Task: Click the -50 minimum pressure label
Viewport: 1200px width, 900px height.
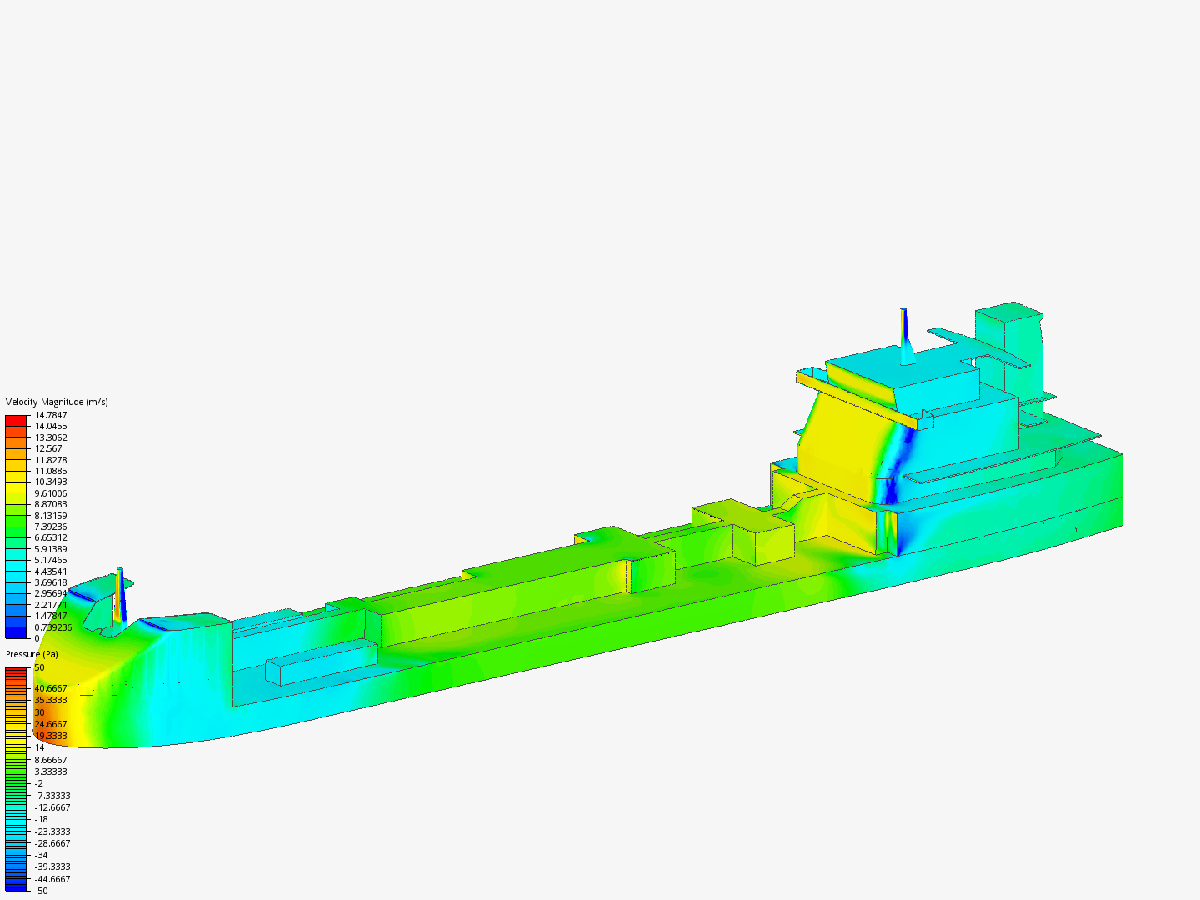Action: tap(41, 891)
